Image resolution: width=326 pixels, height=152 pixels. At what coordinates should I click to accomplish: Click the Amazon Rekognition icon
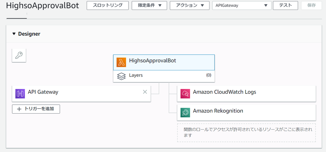[x=185, y=113]
